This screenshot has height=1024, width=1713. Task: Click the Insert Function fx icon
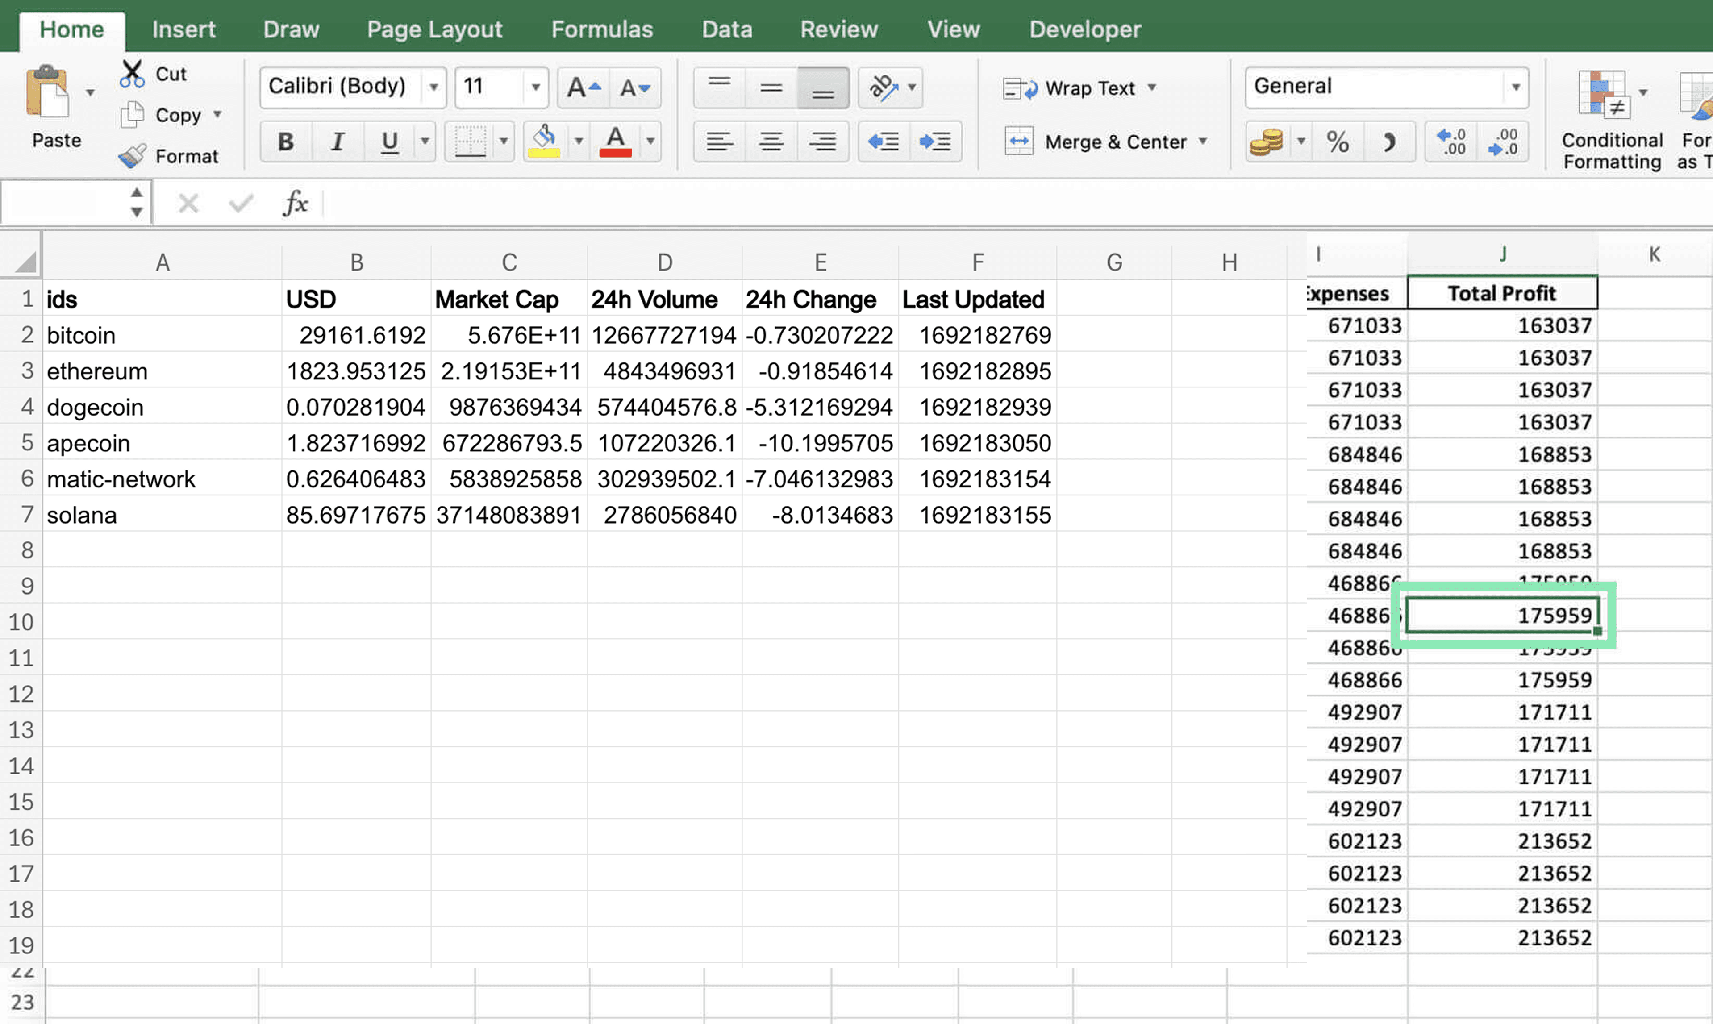coord(295,203)
